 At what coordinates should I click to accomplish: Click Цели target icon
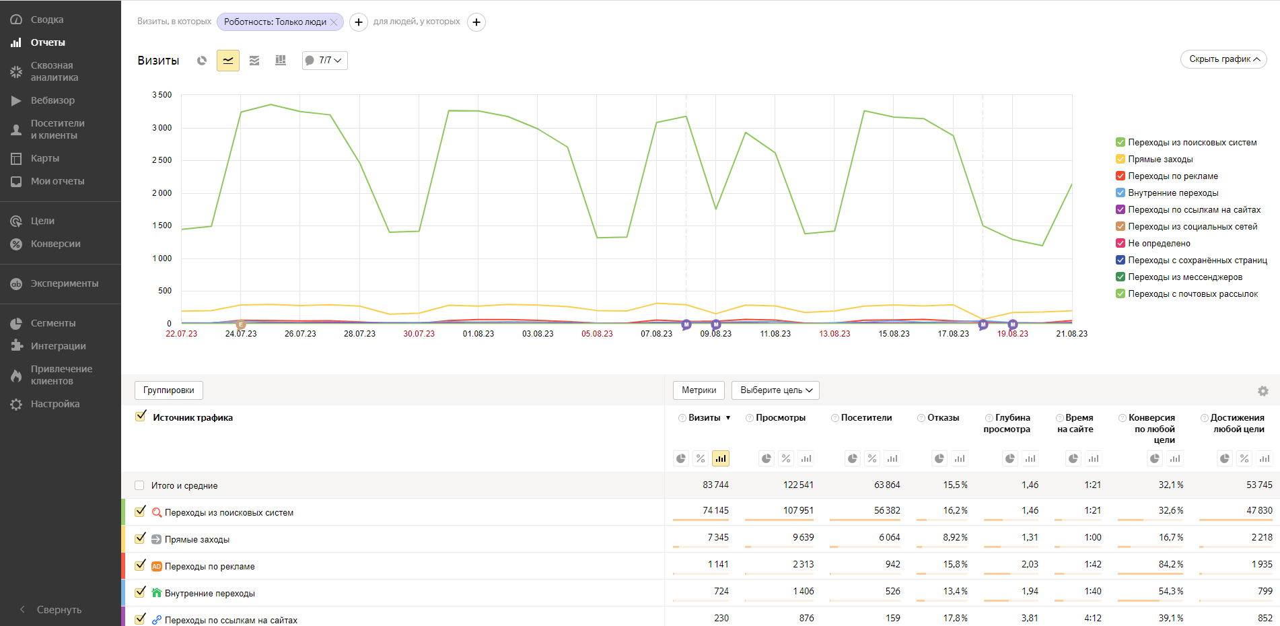(16, 221)
